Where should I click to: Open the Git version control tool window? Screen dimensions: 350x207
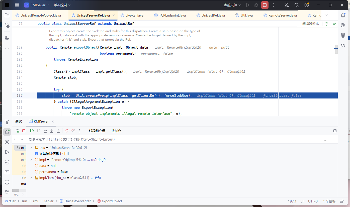[x=7, y=192]
